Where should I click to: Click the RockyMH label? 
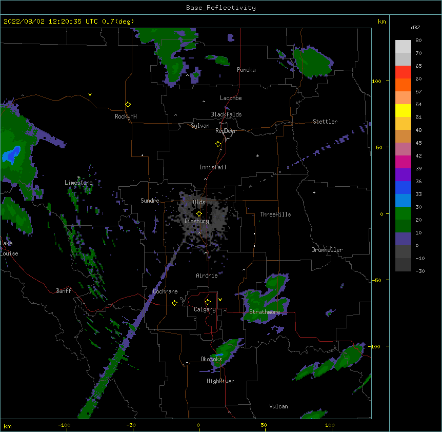coord(126,116)
